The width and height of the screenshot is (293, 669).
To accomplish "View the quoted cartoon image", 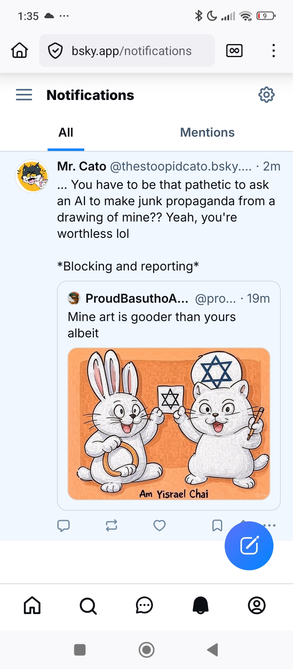I will 169,423.
